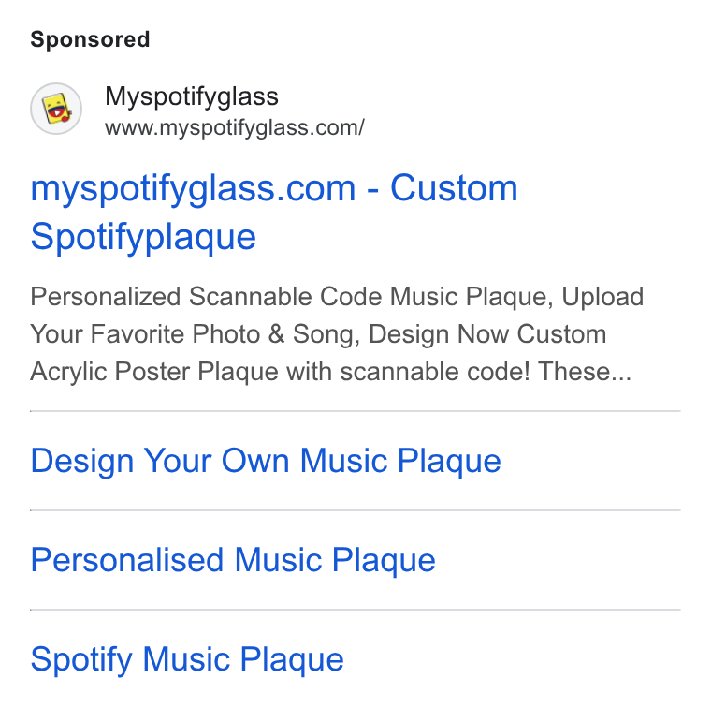The height and width of the screenshot is (708, 711).
Task: Click the Upload text in the ad description
Action: point(602,297)
